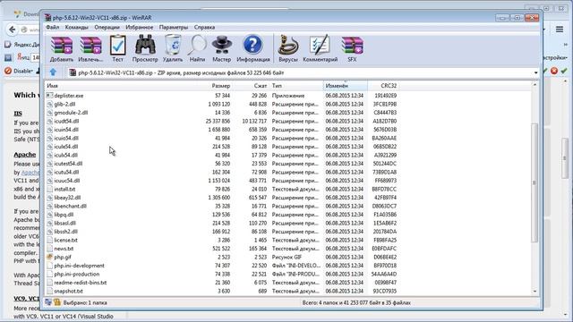
Task: Select the file icuin54.dll
Action: tap(66, 130)
